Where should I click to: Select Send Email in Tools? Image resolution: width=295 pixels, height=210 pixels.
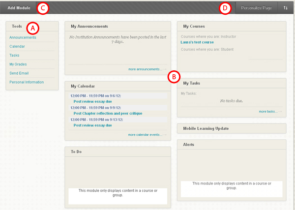[19, 73]
